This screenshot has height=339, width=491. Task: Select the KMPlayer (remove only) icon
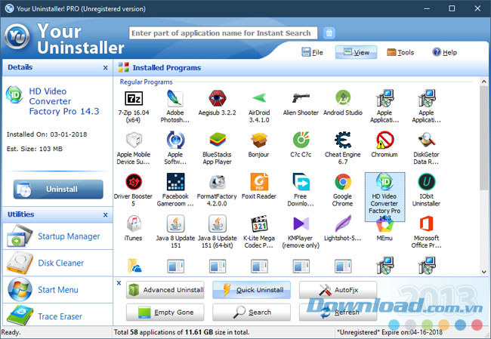pyautogui.click(x=301, y=223)
